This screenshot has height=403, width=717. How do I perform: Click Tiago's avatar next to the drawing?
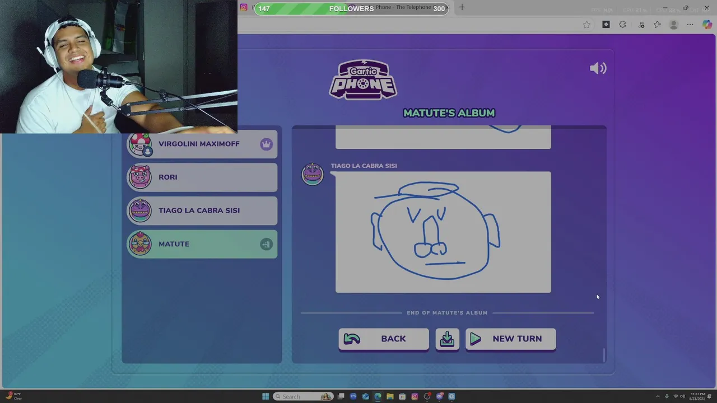(x=313, y=174)
